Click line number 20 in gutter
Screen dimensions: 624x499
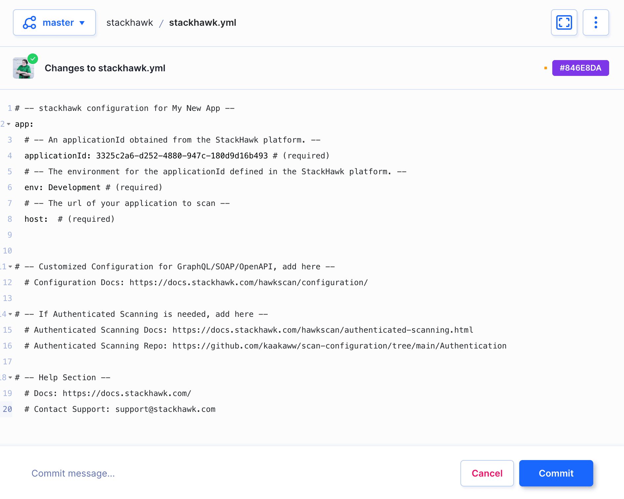click(x=7, y=409)
